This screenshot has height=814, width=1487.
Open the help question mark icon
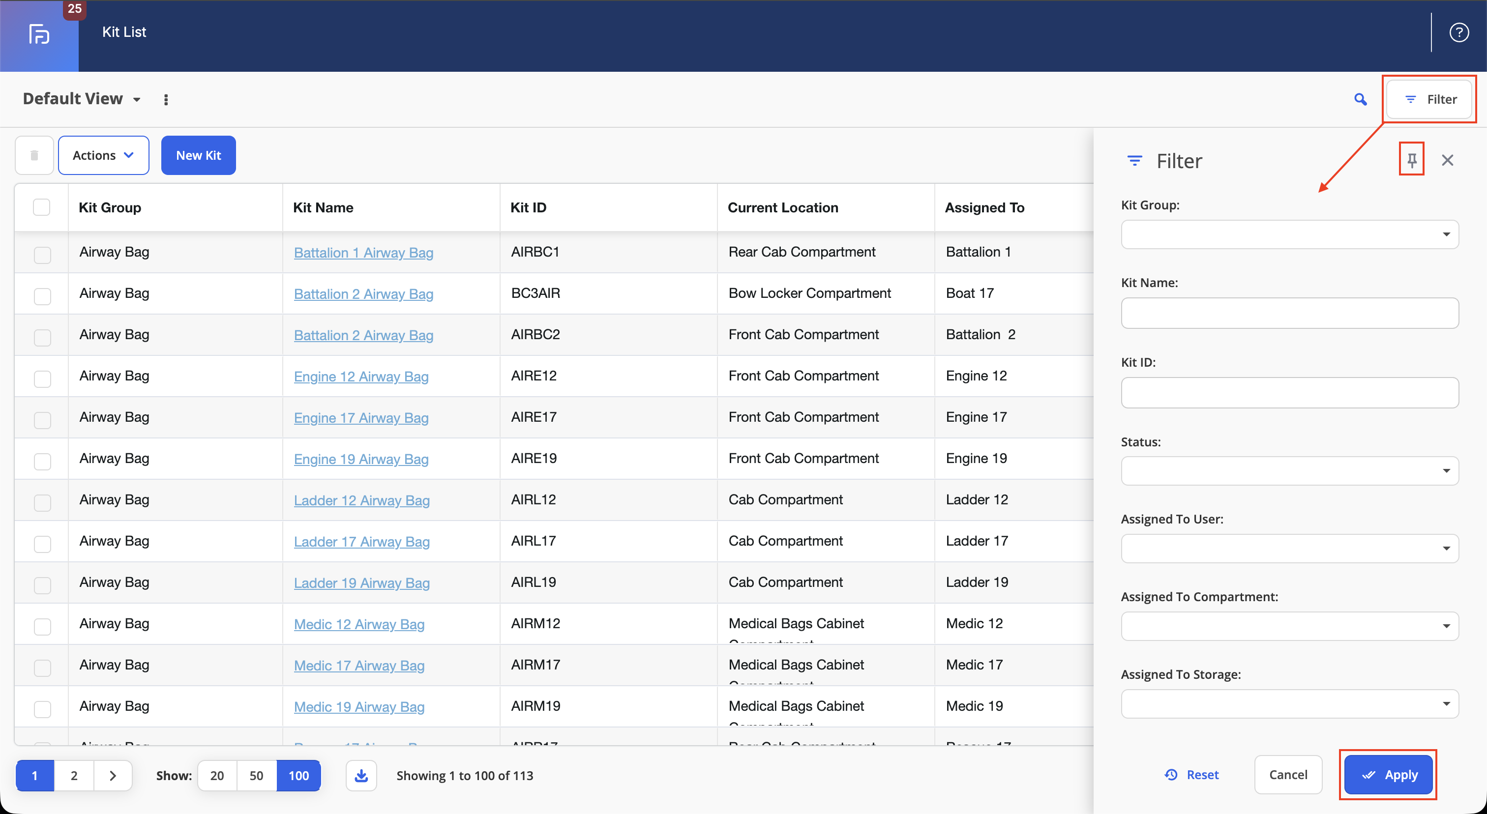click(1458, 32)
